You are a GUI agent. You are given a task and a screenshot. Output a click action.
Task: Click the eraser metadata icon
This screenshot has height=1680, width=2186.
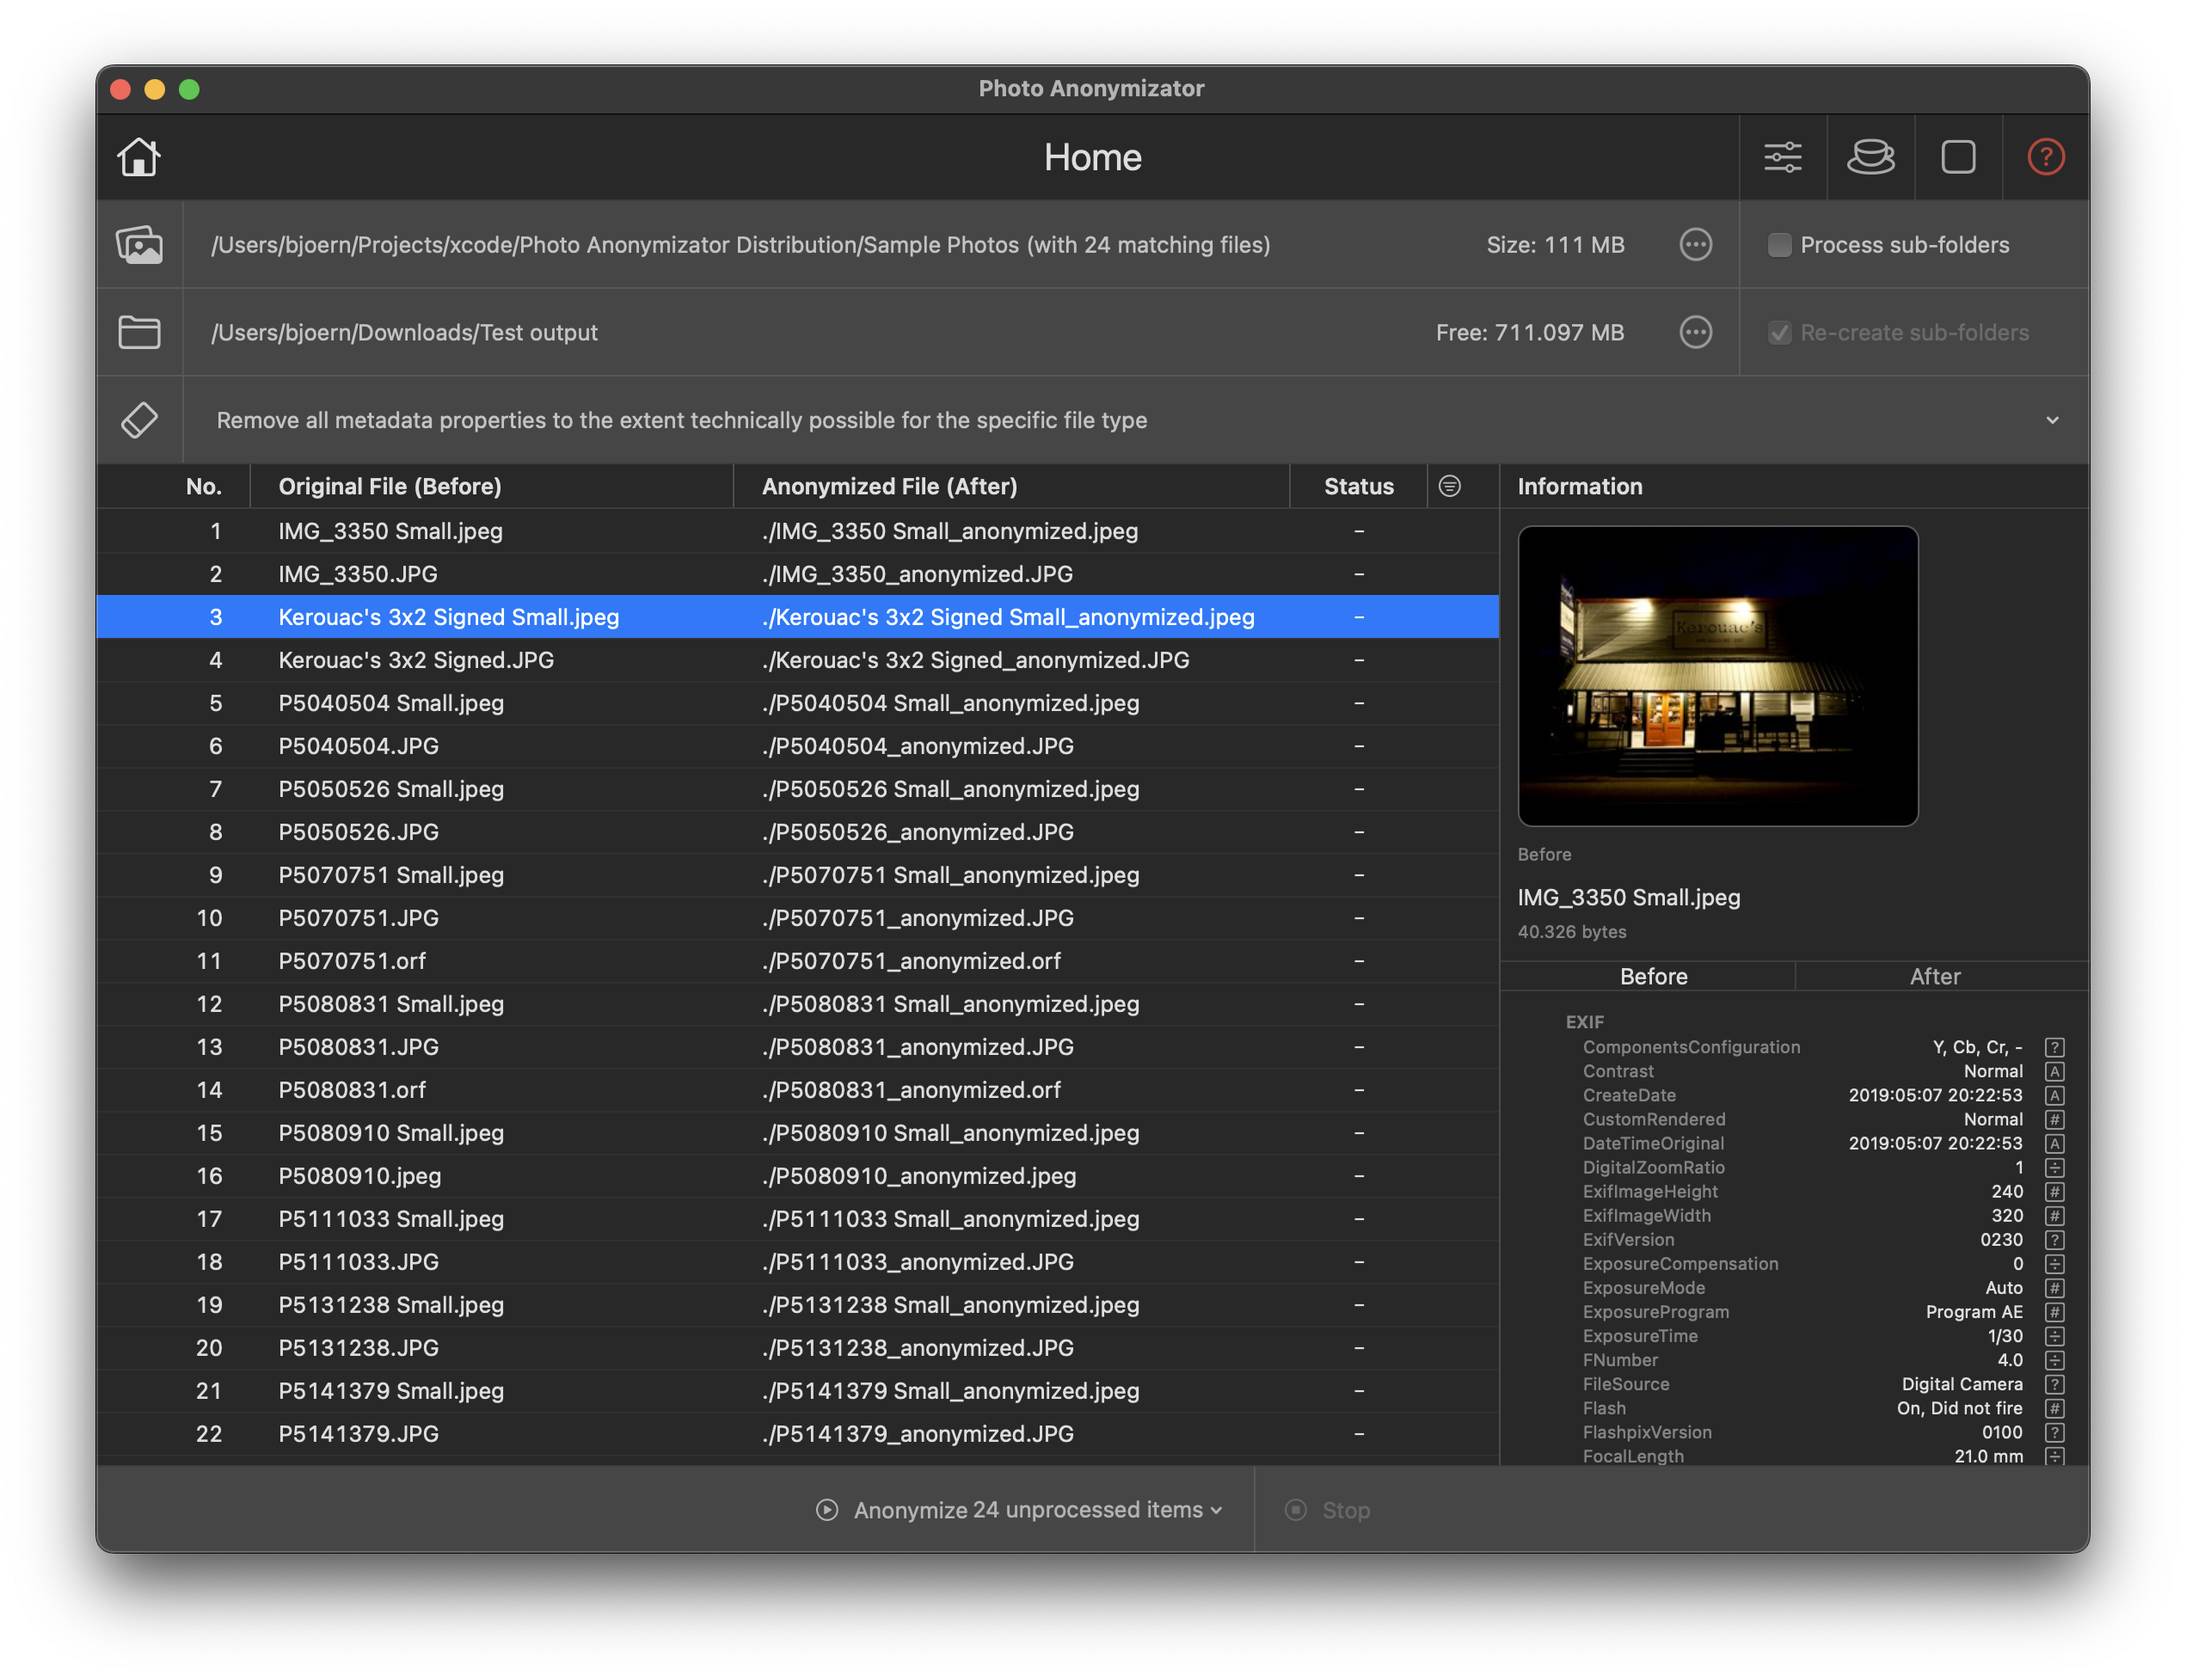[x=139, y=420]
